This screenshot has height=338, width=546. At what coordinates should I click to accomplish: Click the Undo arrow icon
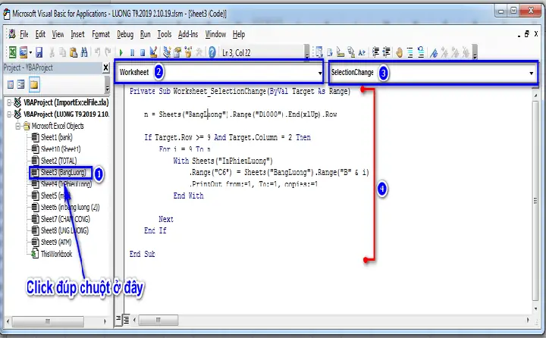(x=98, y=52)
